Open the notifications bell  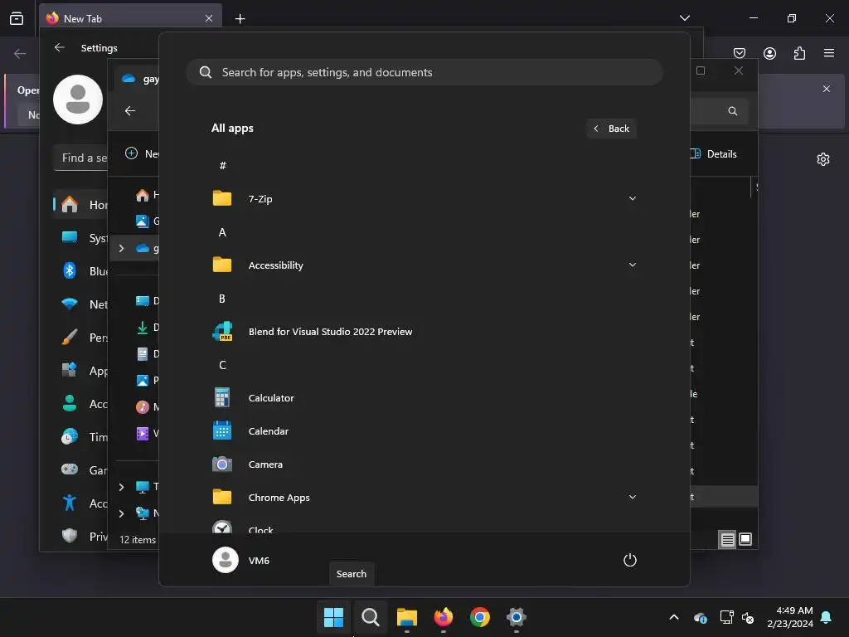click(827, 617)
